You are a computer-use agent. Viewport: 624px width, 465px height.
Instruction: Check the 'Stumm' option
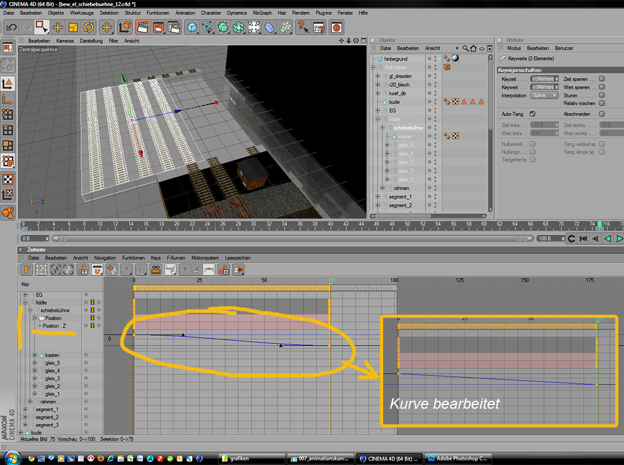click(602, 95)
